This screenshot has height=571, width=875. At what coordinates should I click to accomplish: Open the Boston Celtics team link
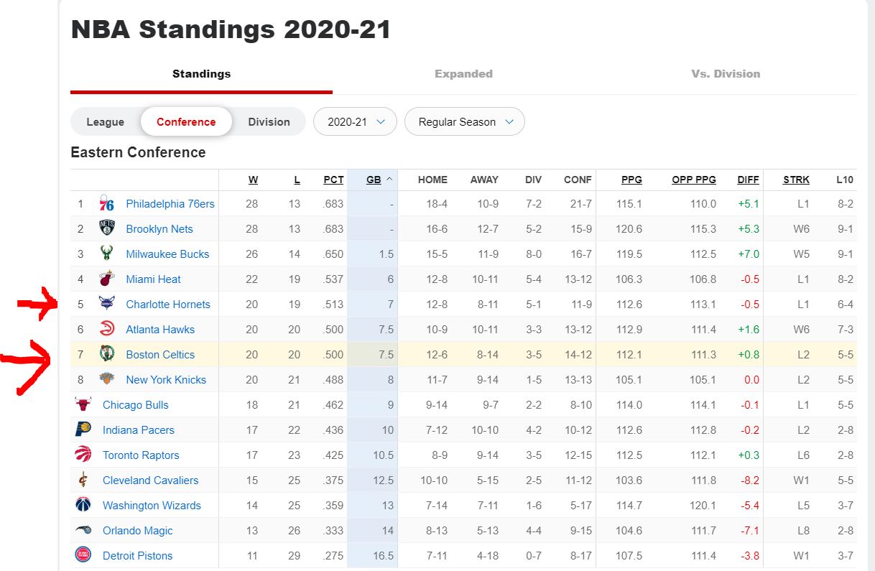coord(160,355)
